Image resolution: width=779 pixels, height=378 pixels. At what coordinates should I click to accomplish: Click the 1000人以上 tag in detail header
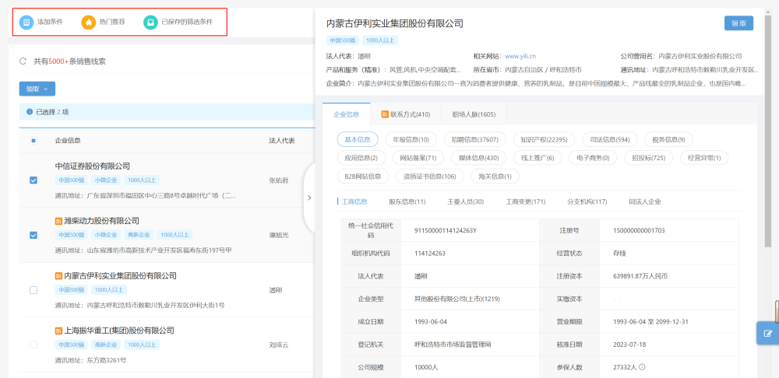click(x=380, y=40)
